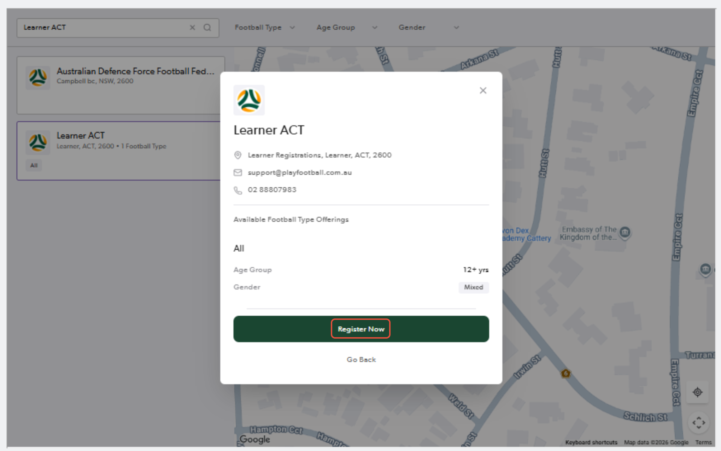Close the Learner ACT dialog

point(483,90)
